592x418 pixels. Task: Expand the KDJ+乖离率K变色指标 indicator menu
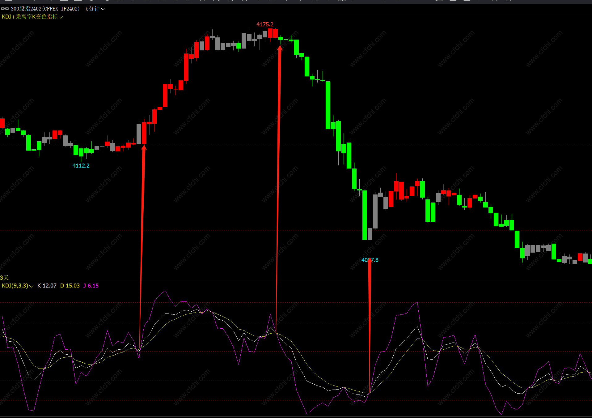pos(32,17)
